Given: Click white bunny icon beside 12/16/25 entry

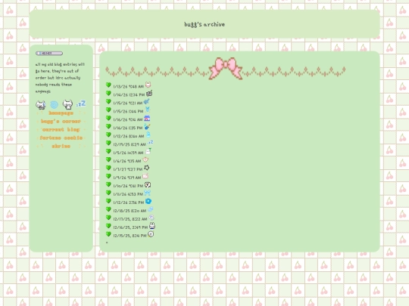Looking at the screenshot, I should click(x=152, y=226).
